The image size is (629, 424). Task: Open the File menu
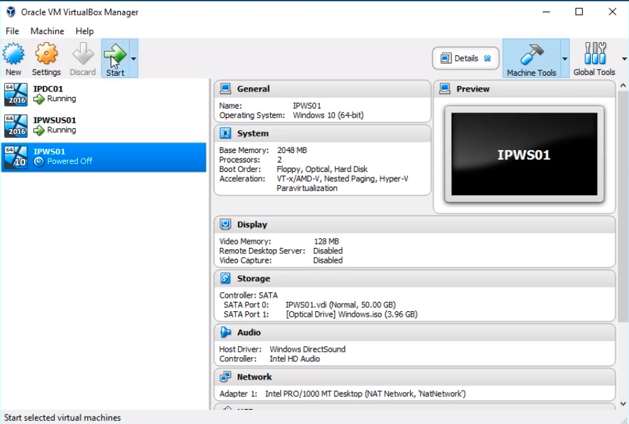pyautogui.click(x=12, y=31)
